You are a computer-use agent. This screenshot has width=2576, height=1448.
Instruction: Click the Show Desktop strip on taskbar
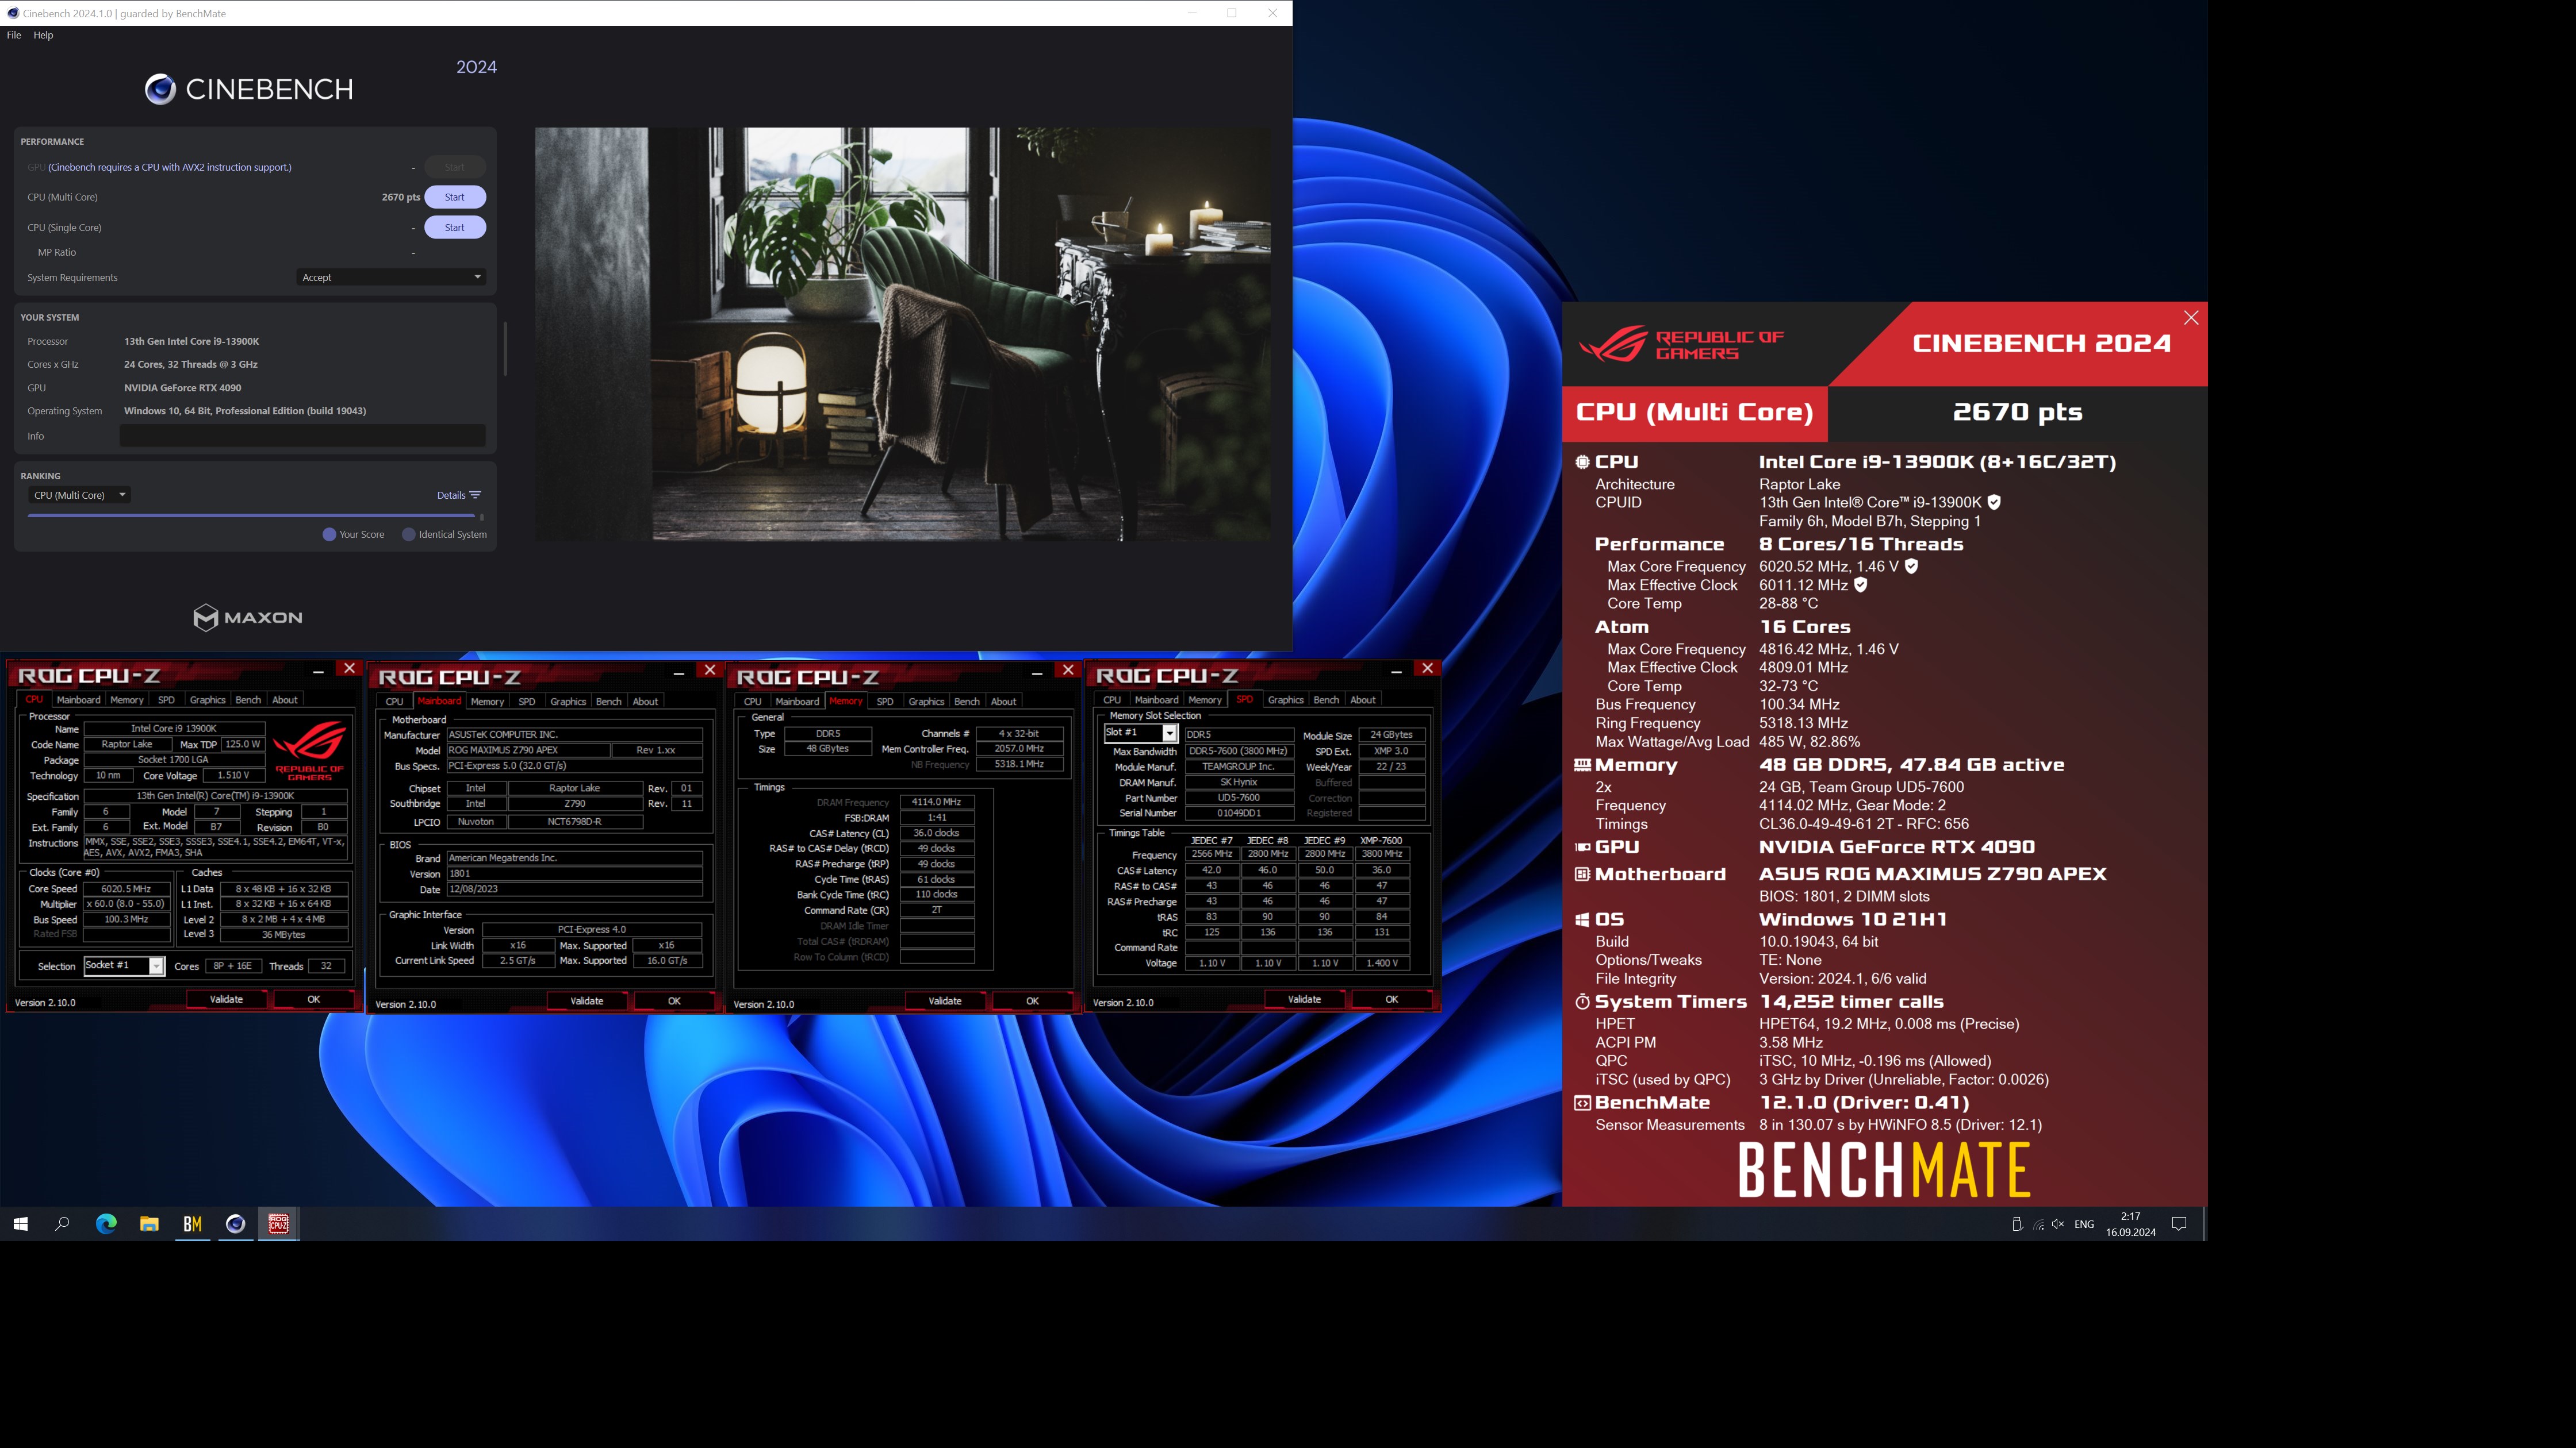point(2204,1224)
